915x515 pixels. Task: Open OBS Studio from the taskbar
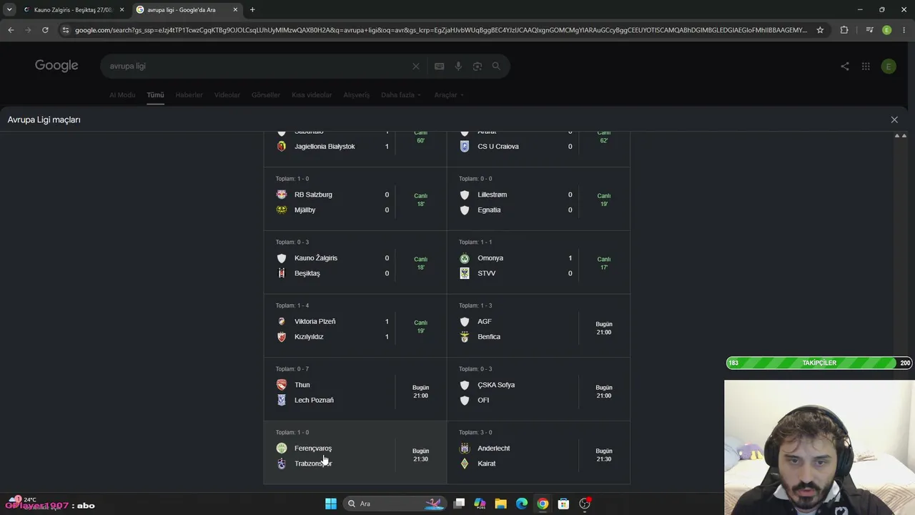pos(585,504)
